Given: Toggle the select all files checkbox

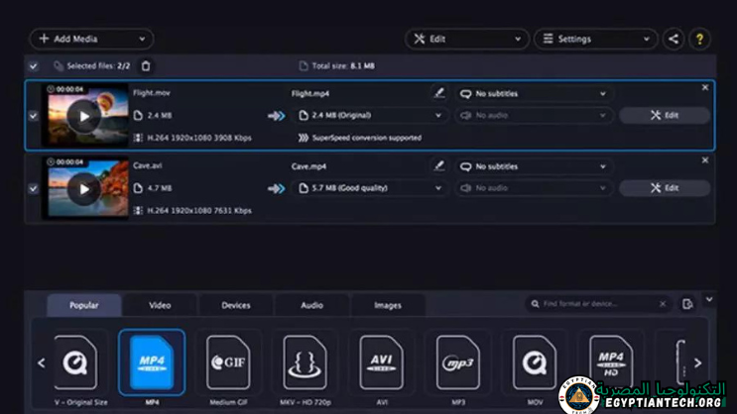Looking at the screenshot, I should (34, 66).
